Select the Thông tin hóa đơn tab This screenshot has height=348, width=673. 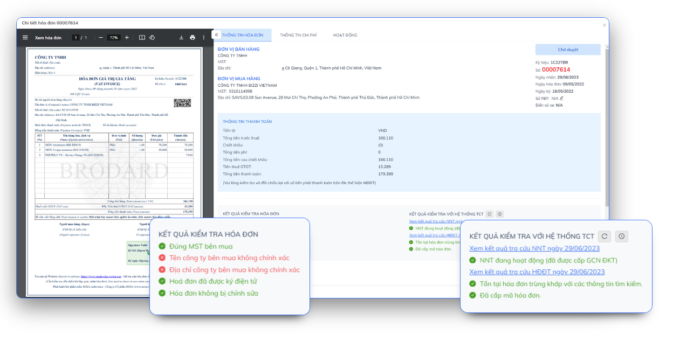pyautogui.click(x=243, y=35)
